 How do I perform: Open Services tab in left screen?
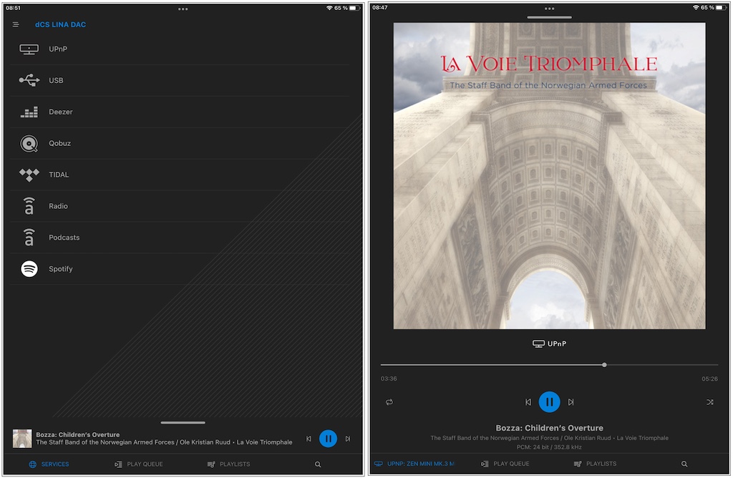(49, 464)
